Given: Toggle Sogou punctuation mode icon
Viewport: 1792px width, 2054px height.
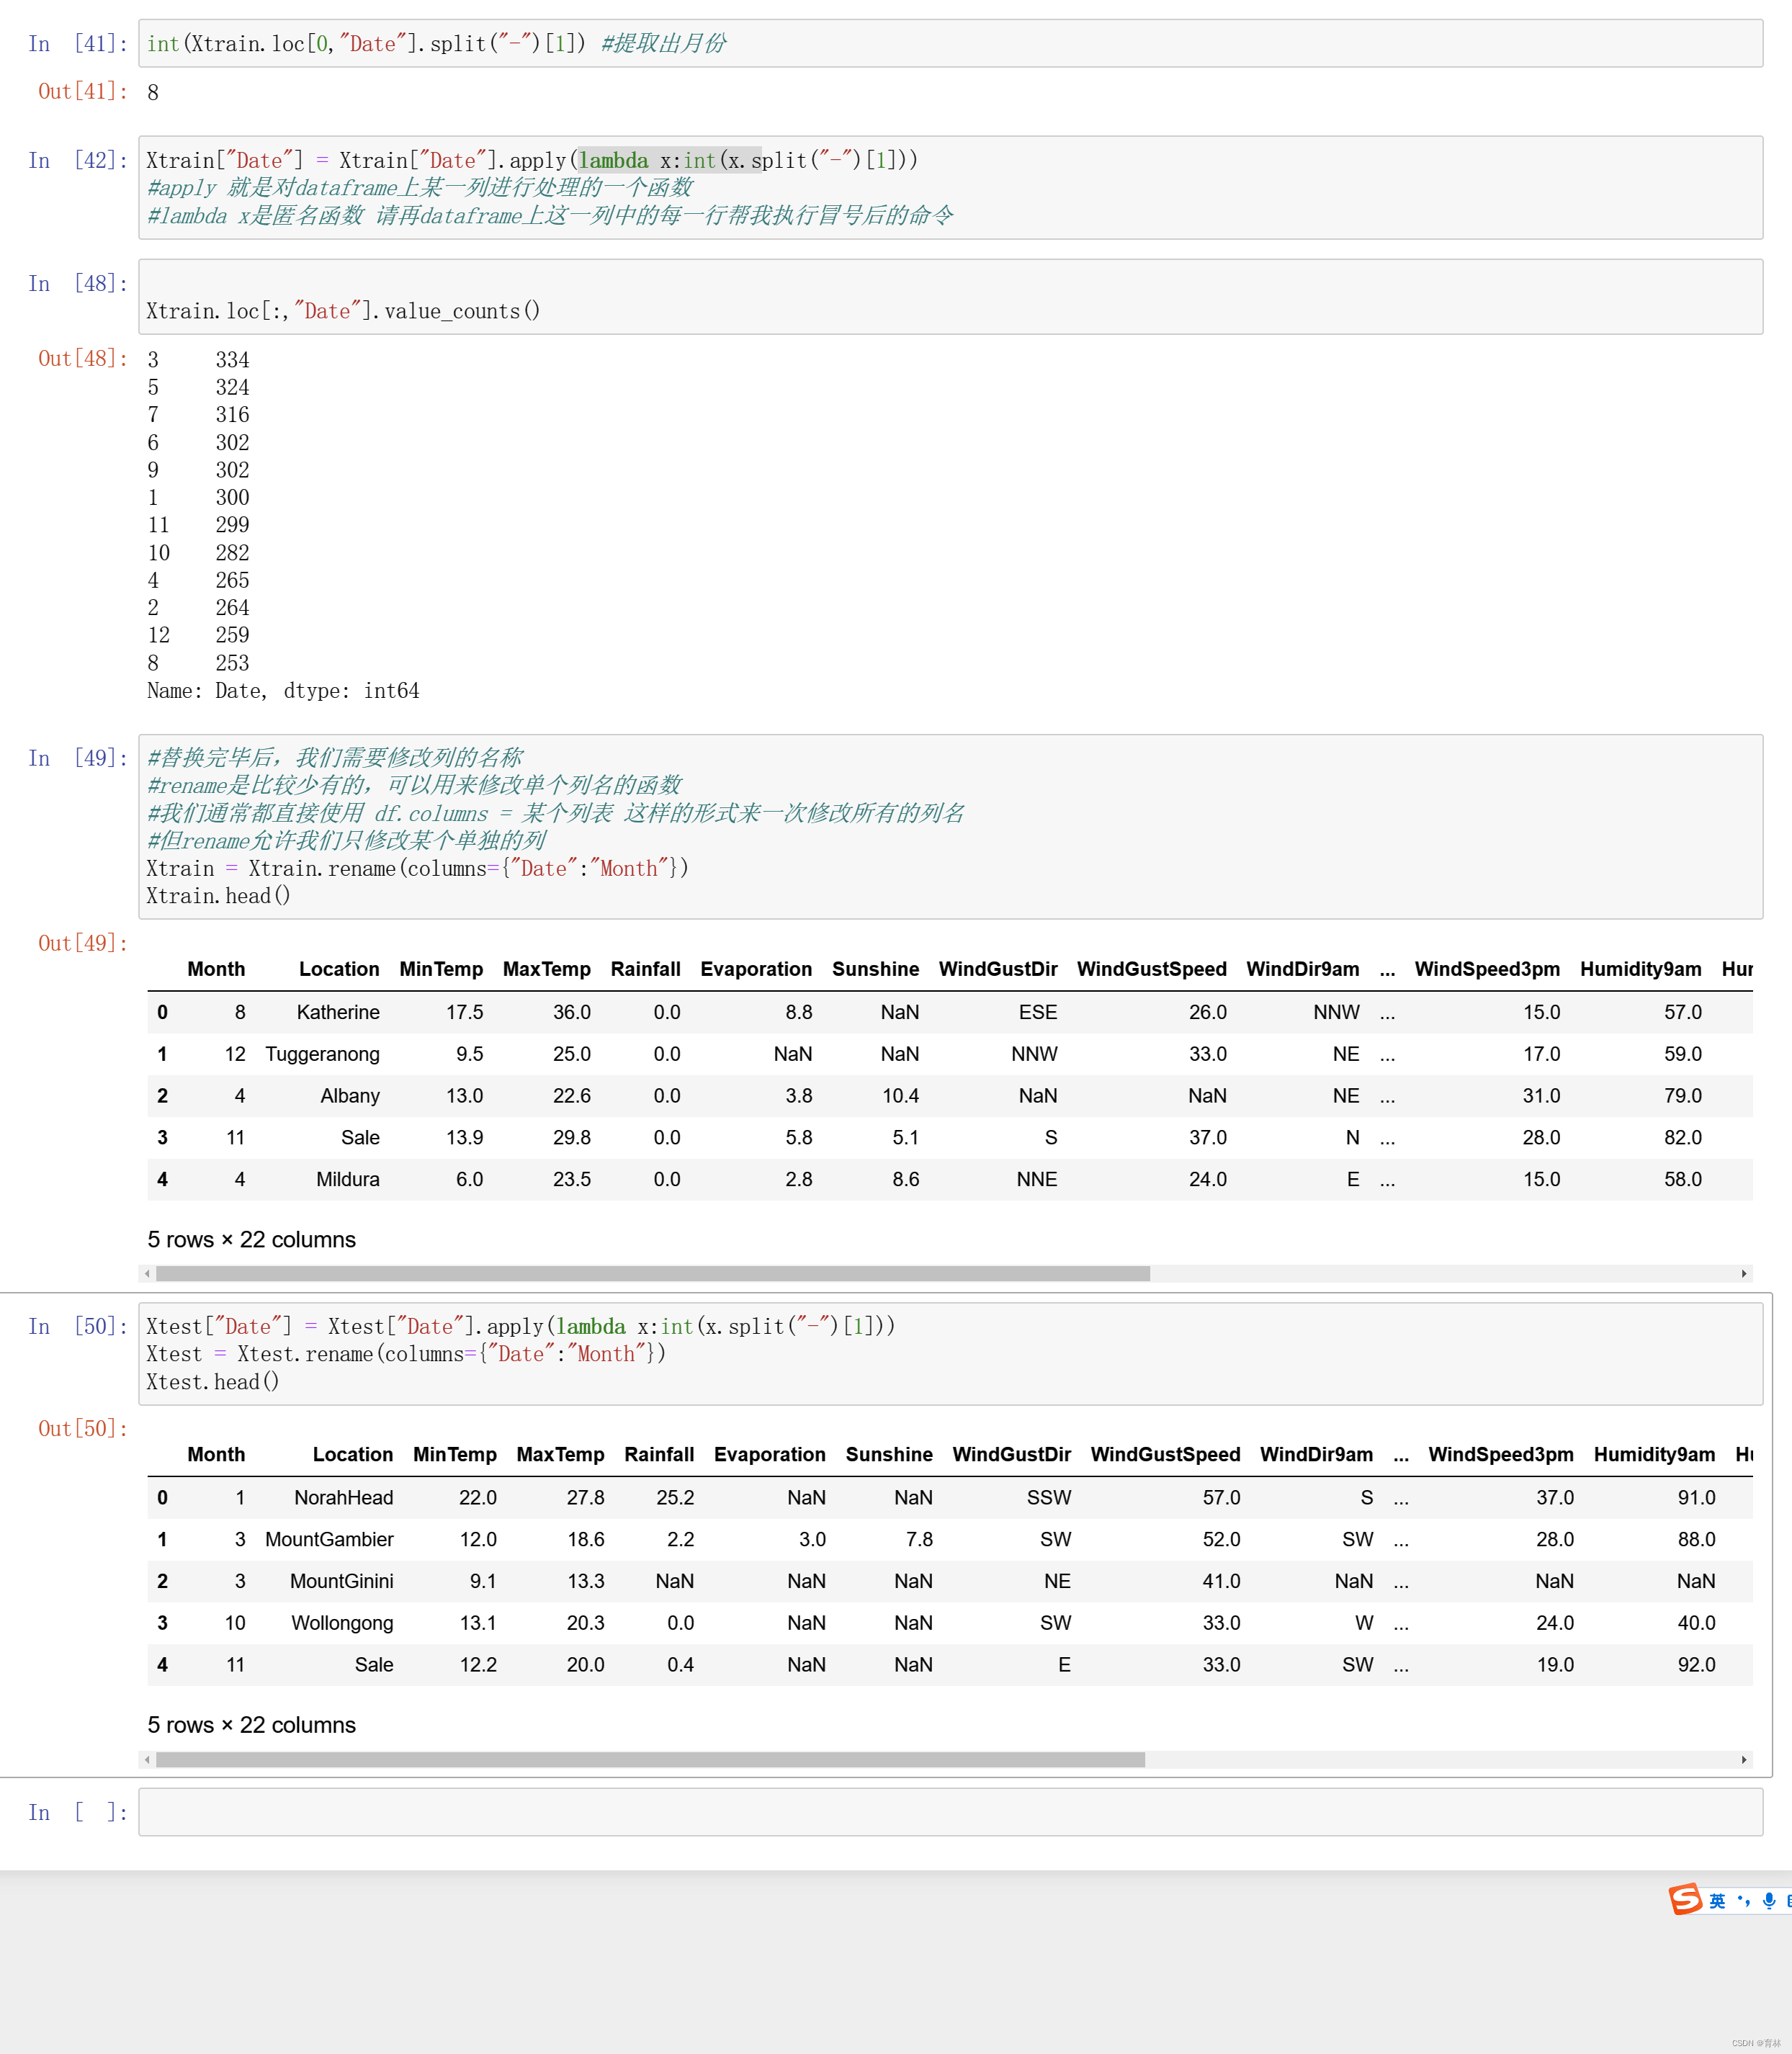Looking at the screenshot, I should tap(1744, 1901).
